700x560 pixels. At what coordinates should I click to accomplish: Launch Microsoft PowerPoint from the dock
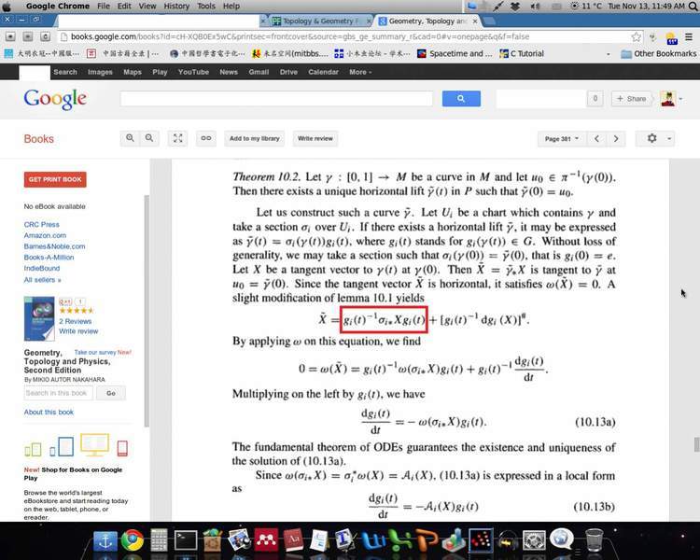tap(427, 540)
